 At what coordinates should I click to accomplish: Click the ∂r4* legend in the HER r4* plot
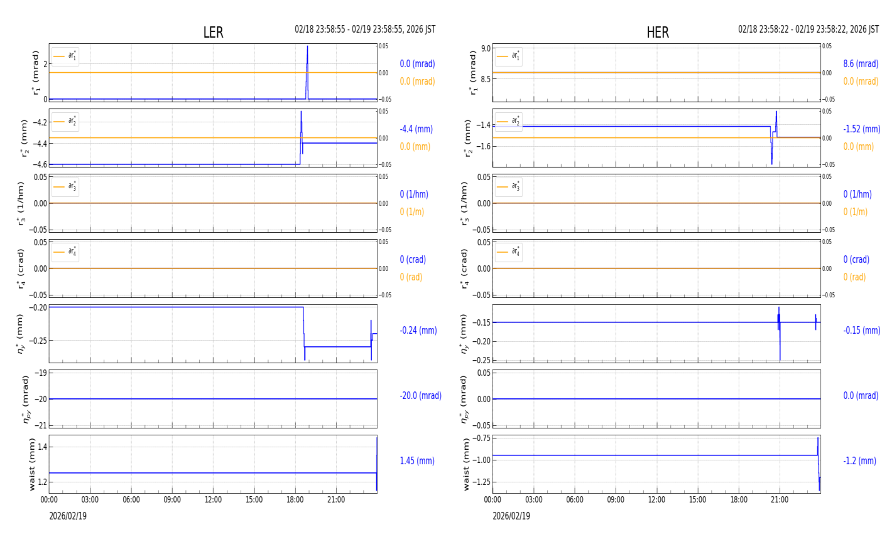point(509,252)
